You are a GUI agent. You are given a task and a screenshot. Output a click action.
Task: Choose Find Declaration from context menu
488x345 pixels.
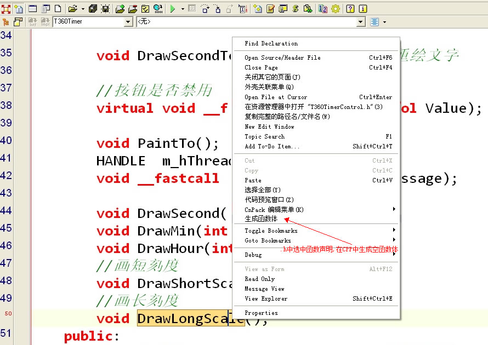coord(271,43)
